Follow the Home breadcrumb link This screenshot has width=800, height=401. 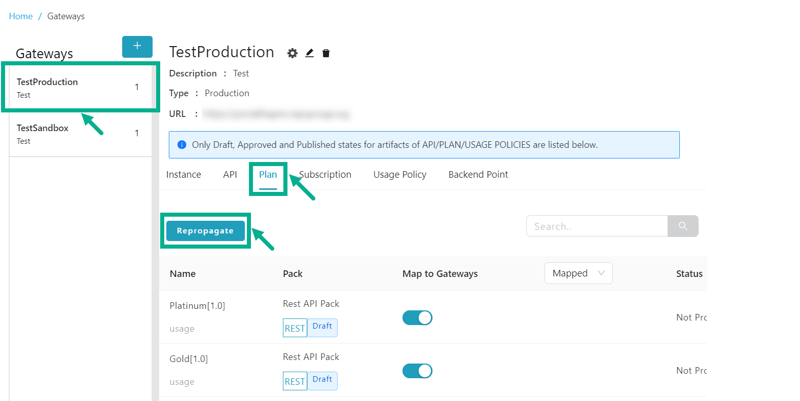[21, 16]
